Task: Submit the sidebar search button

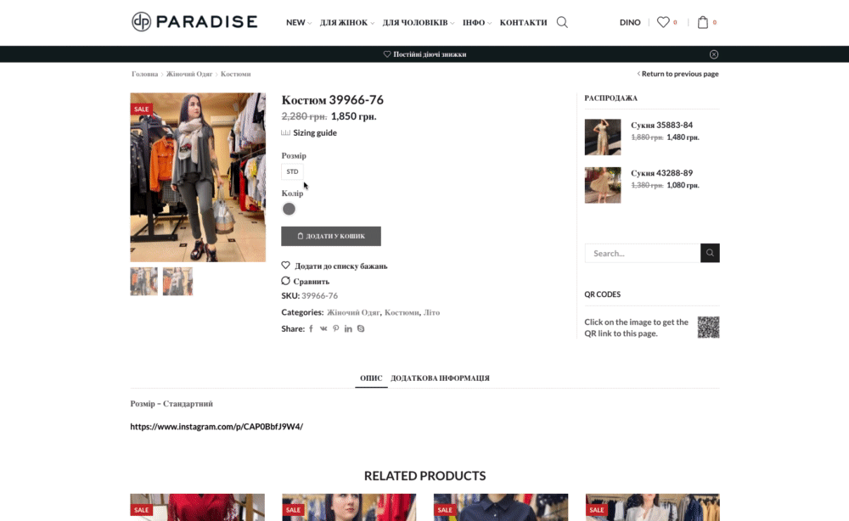Action: [x=710, y=253]
